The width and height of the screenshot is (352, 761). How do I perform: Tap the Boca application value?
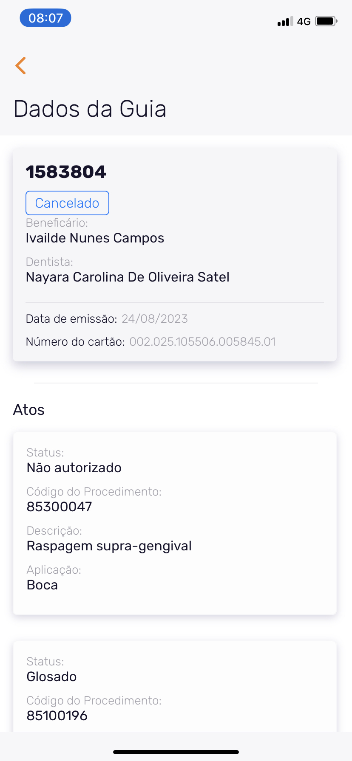pos(42,585)
